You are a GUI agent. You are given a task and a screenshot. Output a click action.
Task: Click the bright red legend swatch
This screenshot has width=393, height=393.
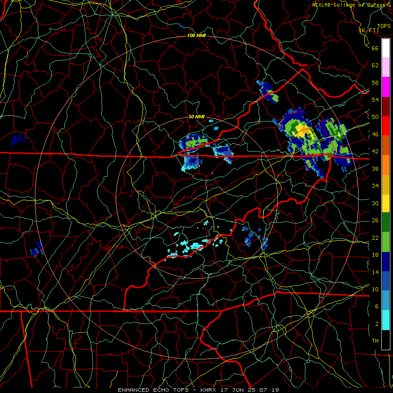[x=386, y=126]
